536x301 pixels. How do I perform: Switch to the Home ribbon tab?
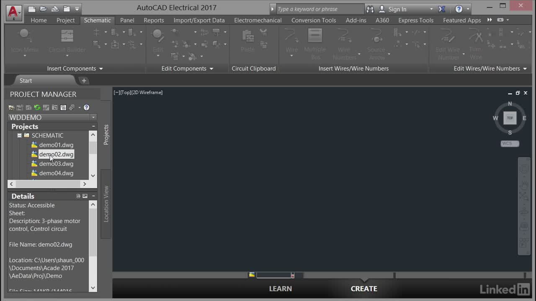pos(39,20)
